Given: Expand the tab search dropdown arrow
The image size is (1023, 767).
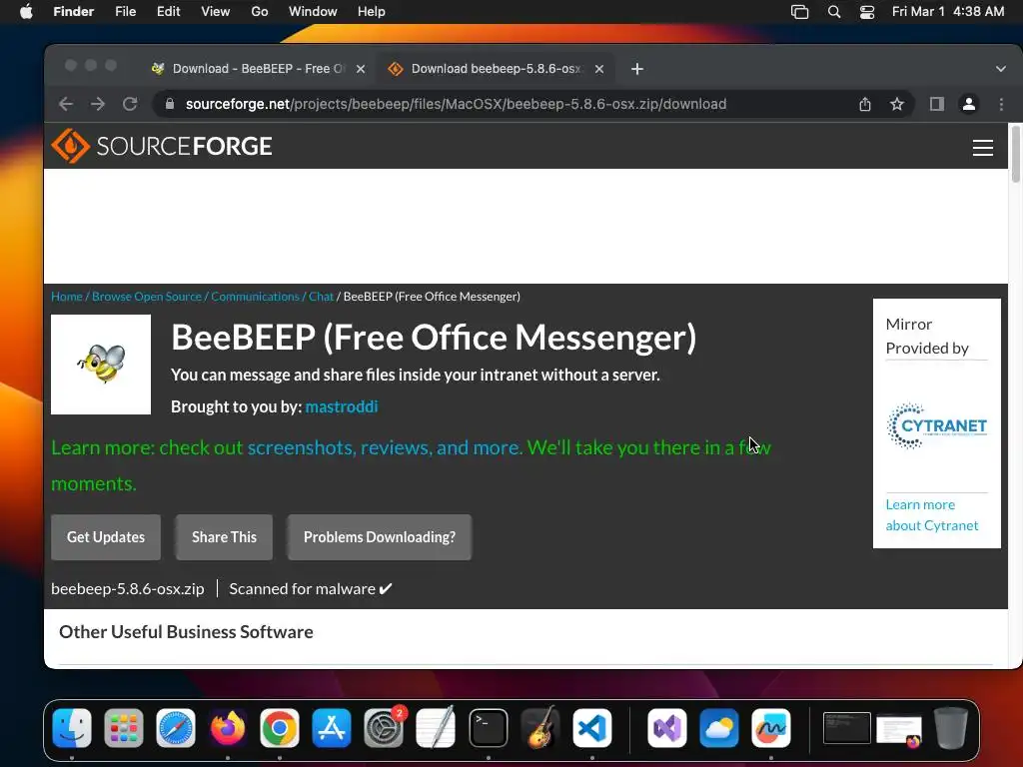Looking at the screenshot, I should (x=1000, y=69).
